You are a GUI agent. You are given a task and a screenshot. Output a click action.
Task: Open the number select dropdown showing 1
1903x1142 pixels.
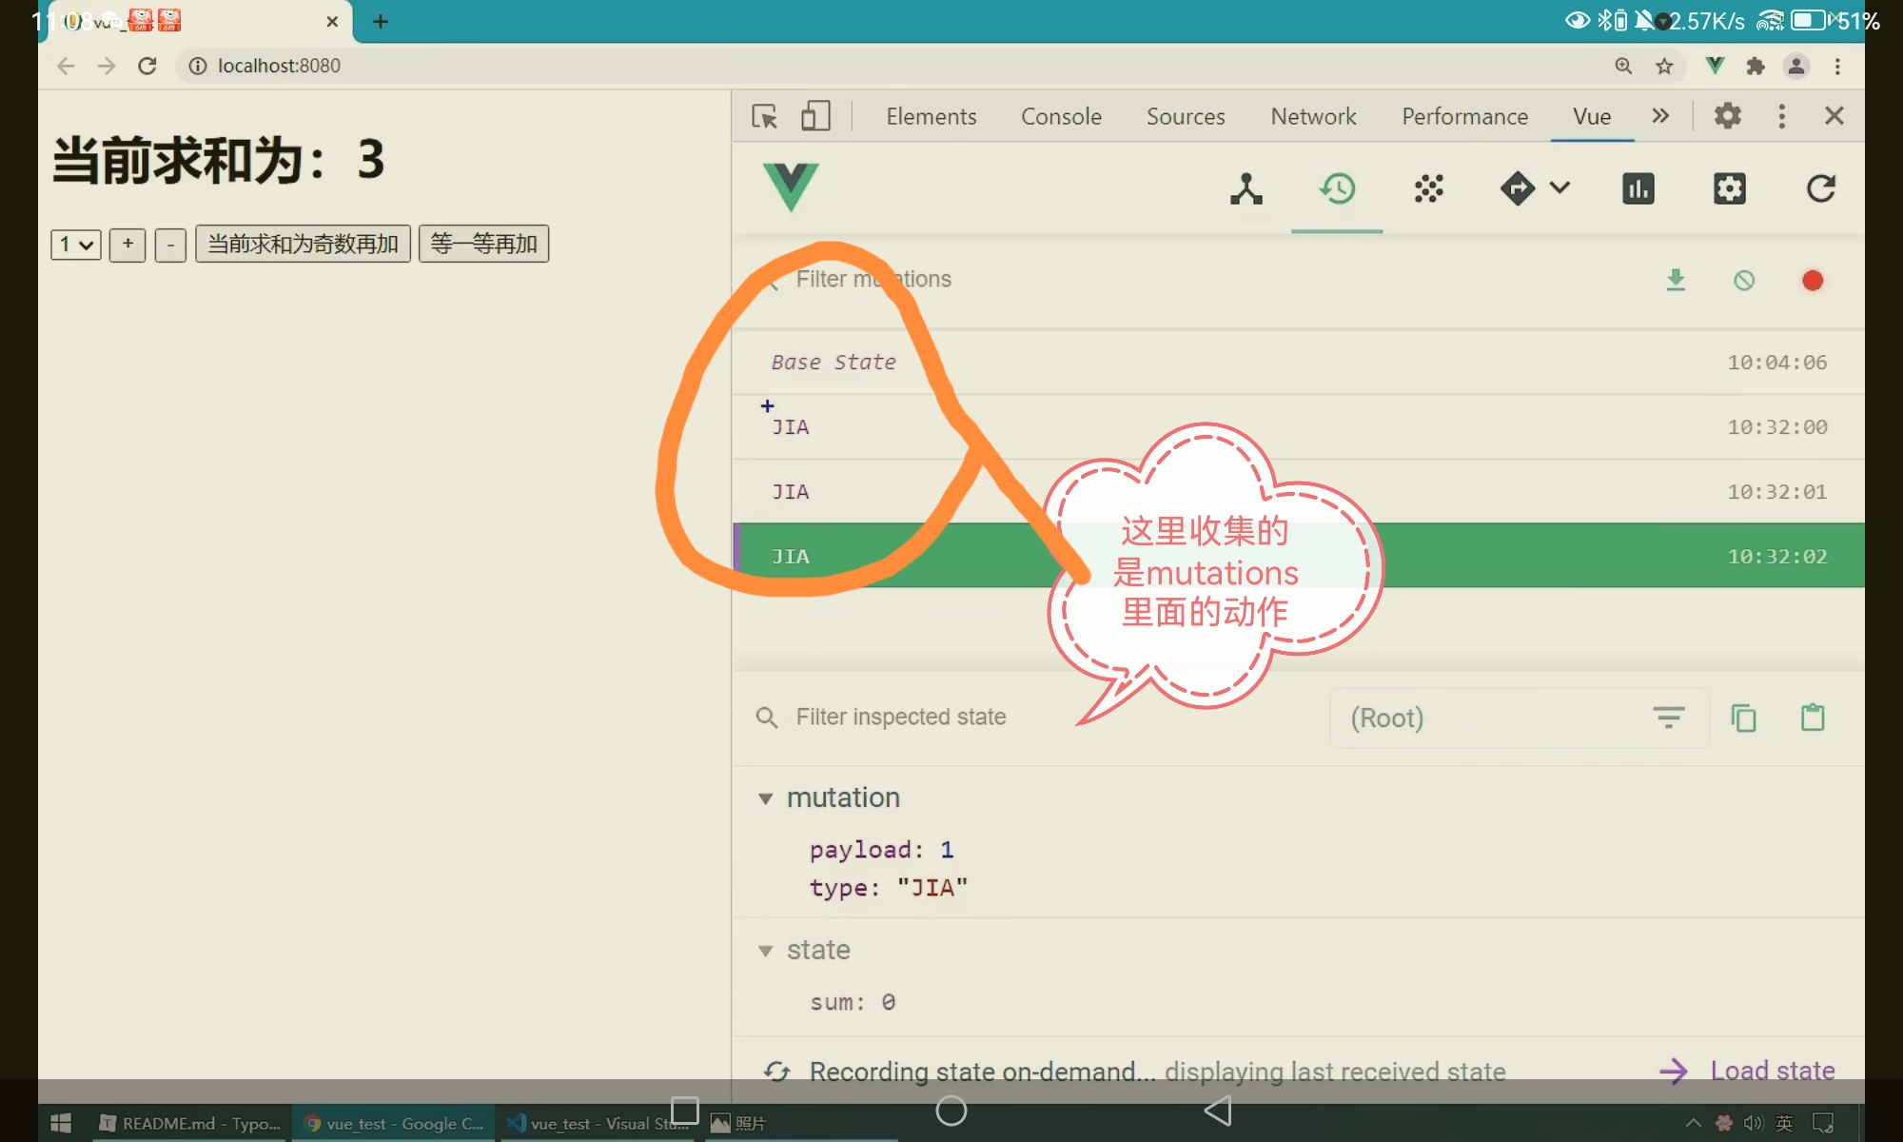[75, 245]
